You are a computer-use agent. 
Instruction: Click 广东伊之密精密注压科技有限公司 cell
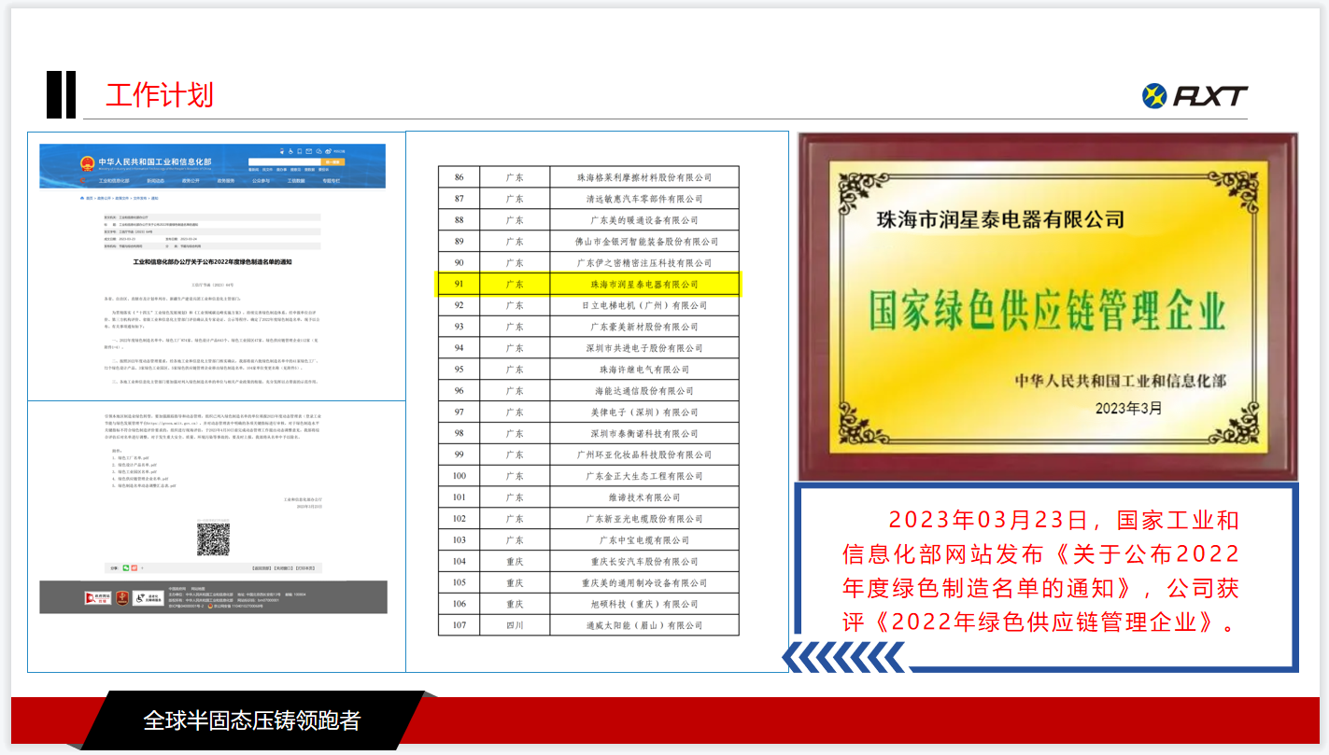(643, 263)
